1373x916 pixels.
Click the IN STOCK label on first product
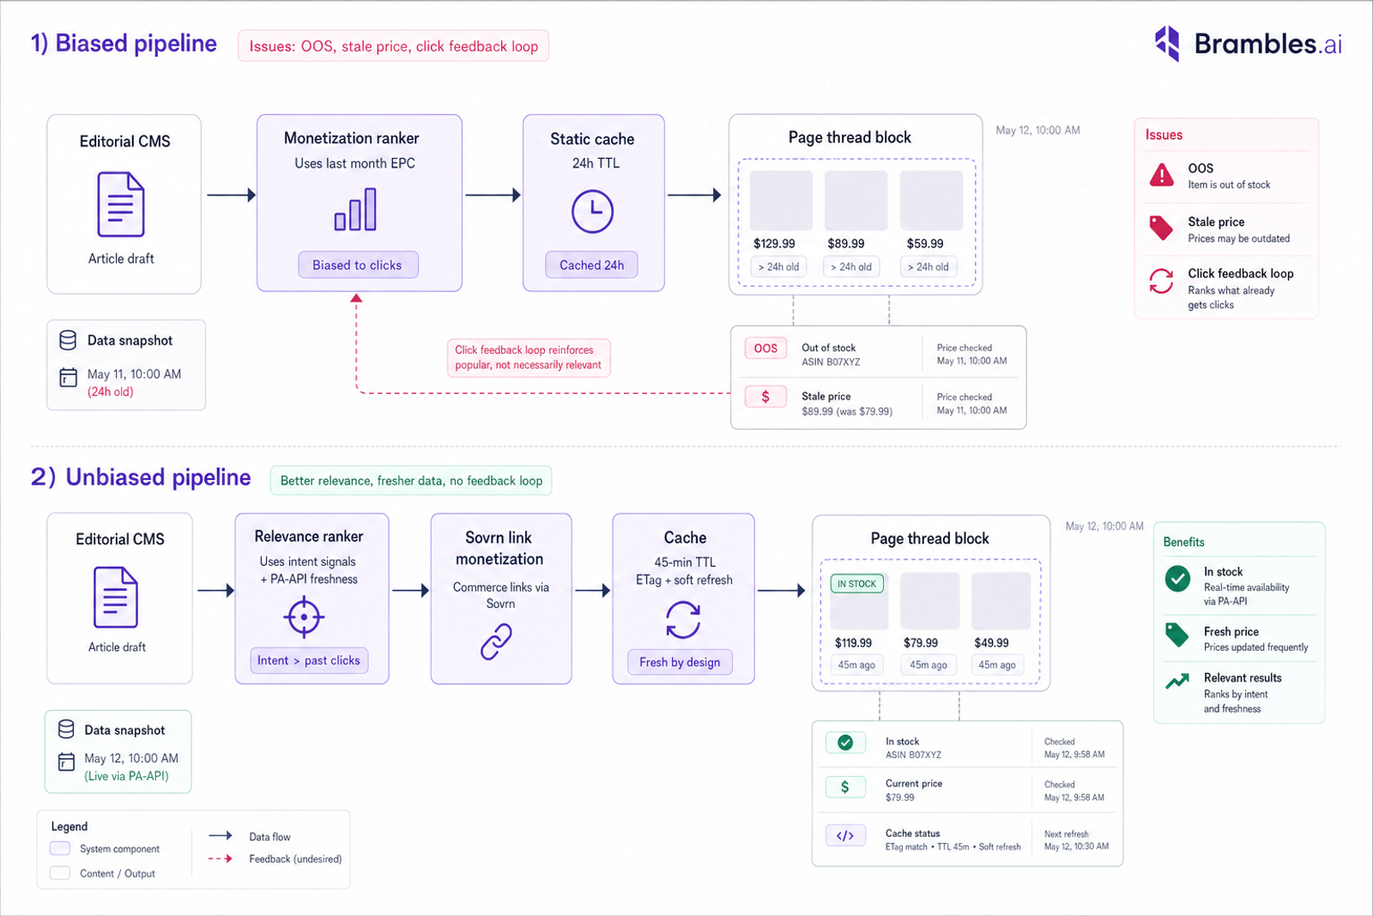[857, 584]
